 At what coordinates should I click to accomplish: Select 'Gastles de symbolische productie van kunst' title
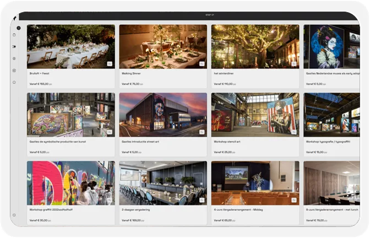pos(58,142)
